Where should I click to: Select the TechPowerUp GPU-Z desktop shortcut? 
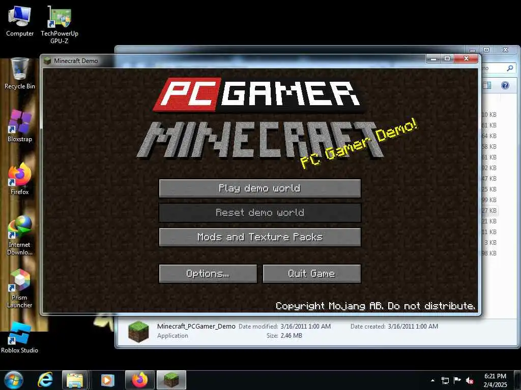pyautogui.click(x=60, y=25)
